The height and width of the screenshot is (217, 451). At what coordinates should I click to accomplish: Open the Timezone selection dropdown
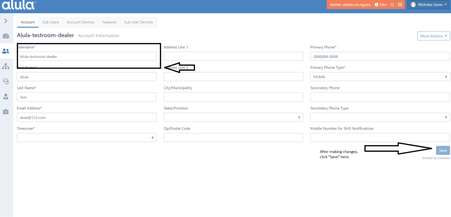coord(86,137)
